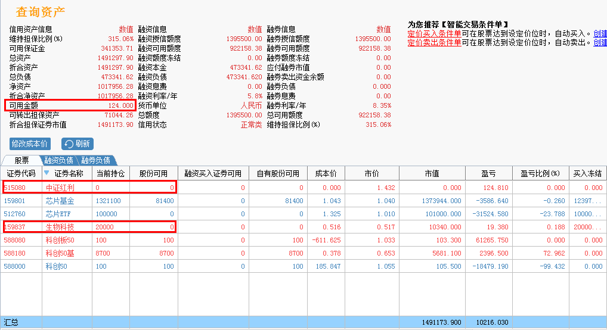This screenshot has width=607, height=330.
Task: Select the 生物科技 stock name
Action: (60, 227)
